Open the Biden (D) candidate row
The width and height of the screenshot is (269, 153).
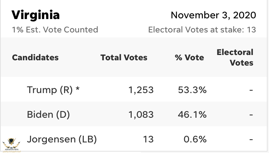pos(48,115)
